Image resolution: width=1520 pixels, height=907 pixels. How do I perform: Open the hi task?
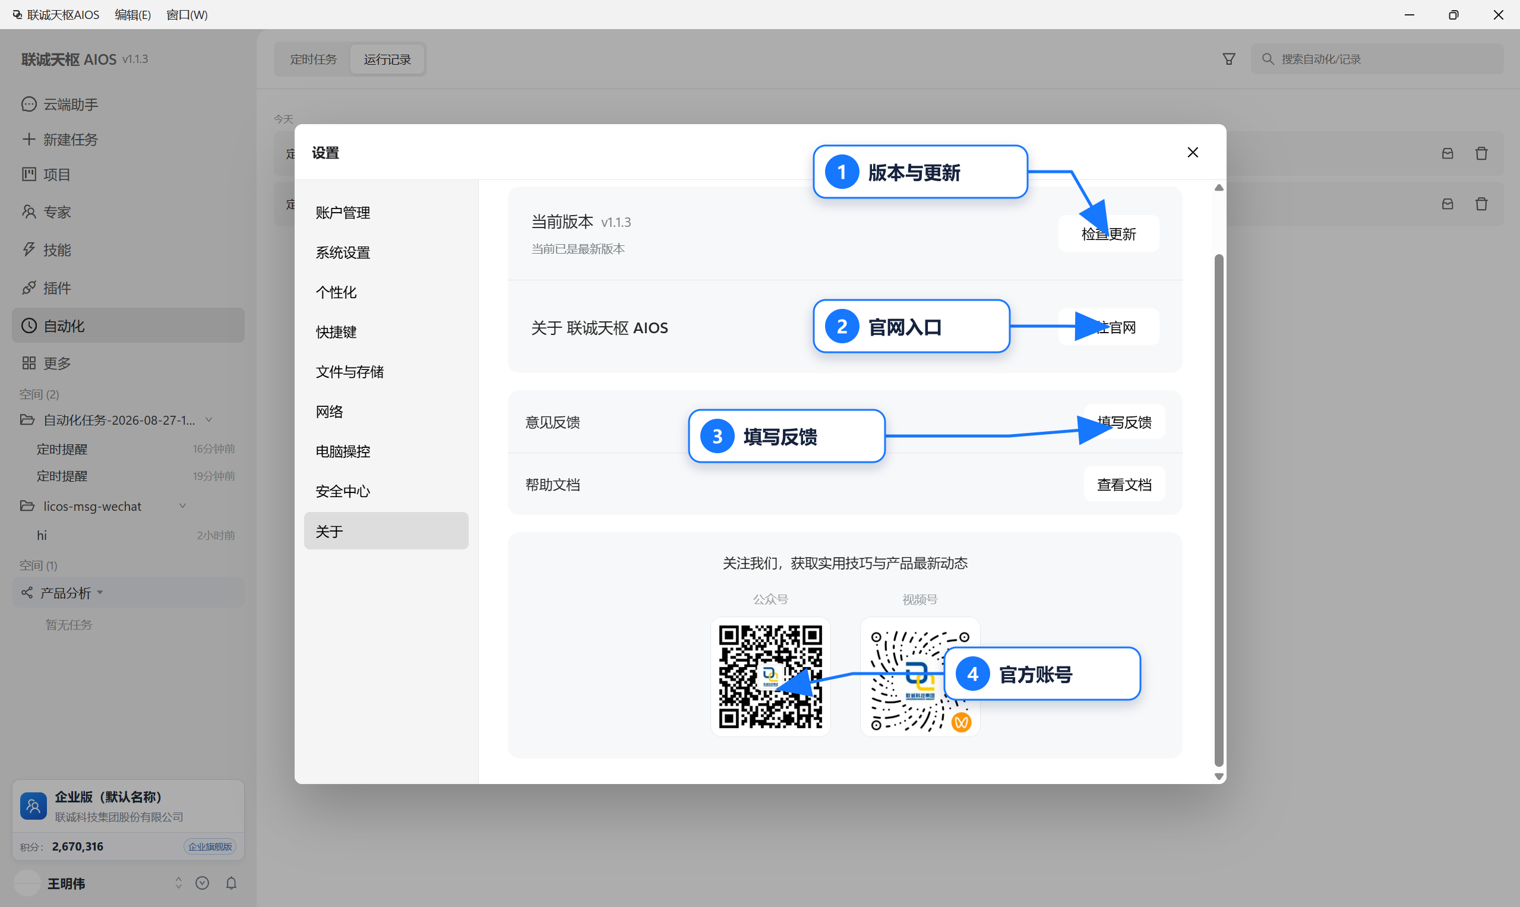click(128, 535)
